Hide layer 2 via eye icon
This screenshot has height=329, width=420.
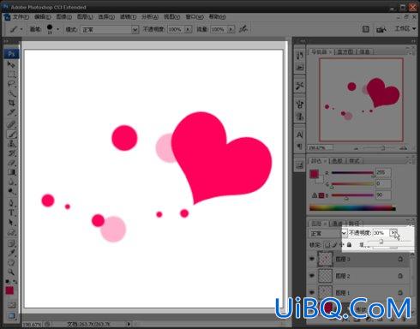[312, 276]
